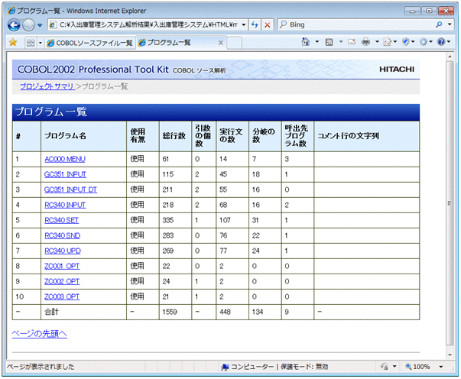Viewport: 461px width, 379px height.
Task: Open the Tools gear menu
Action: point(425,42)
